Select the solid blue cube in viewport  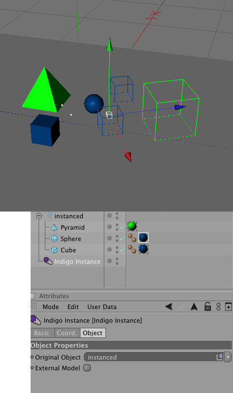click(45, 130)
